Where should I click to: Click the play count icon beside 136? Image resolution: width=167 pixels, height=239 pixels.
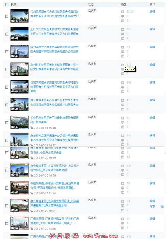[123, 166]
